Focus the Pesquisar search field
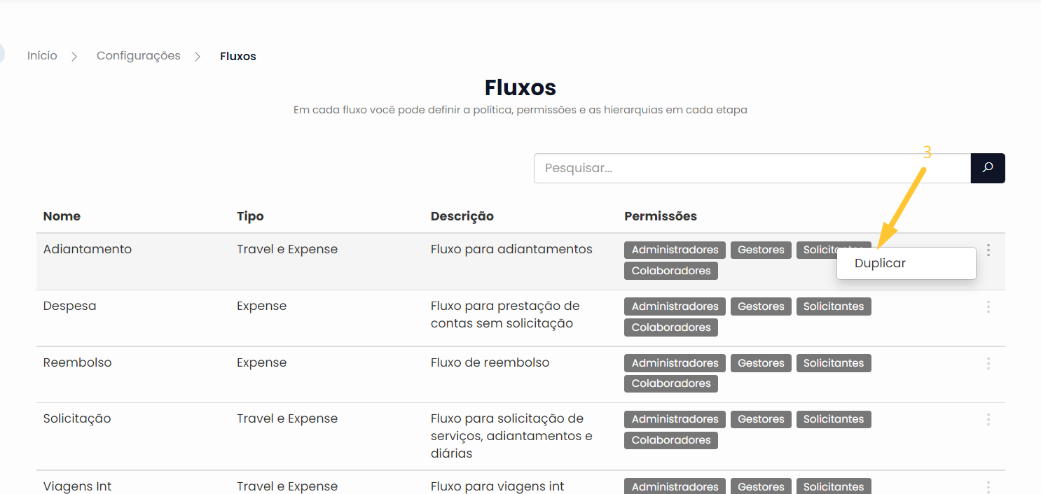This screenshot has width=1041, height=494. [x=752, y=168]
